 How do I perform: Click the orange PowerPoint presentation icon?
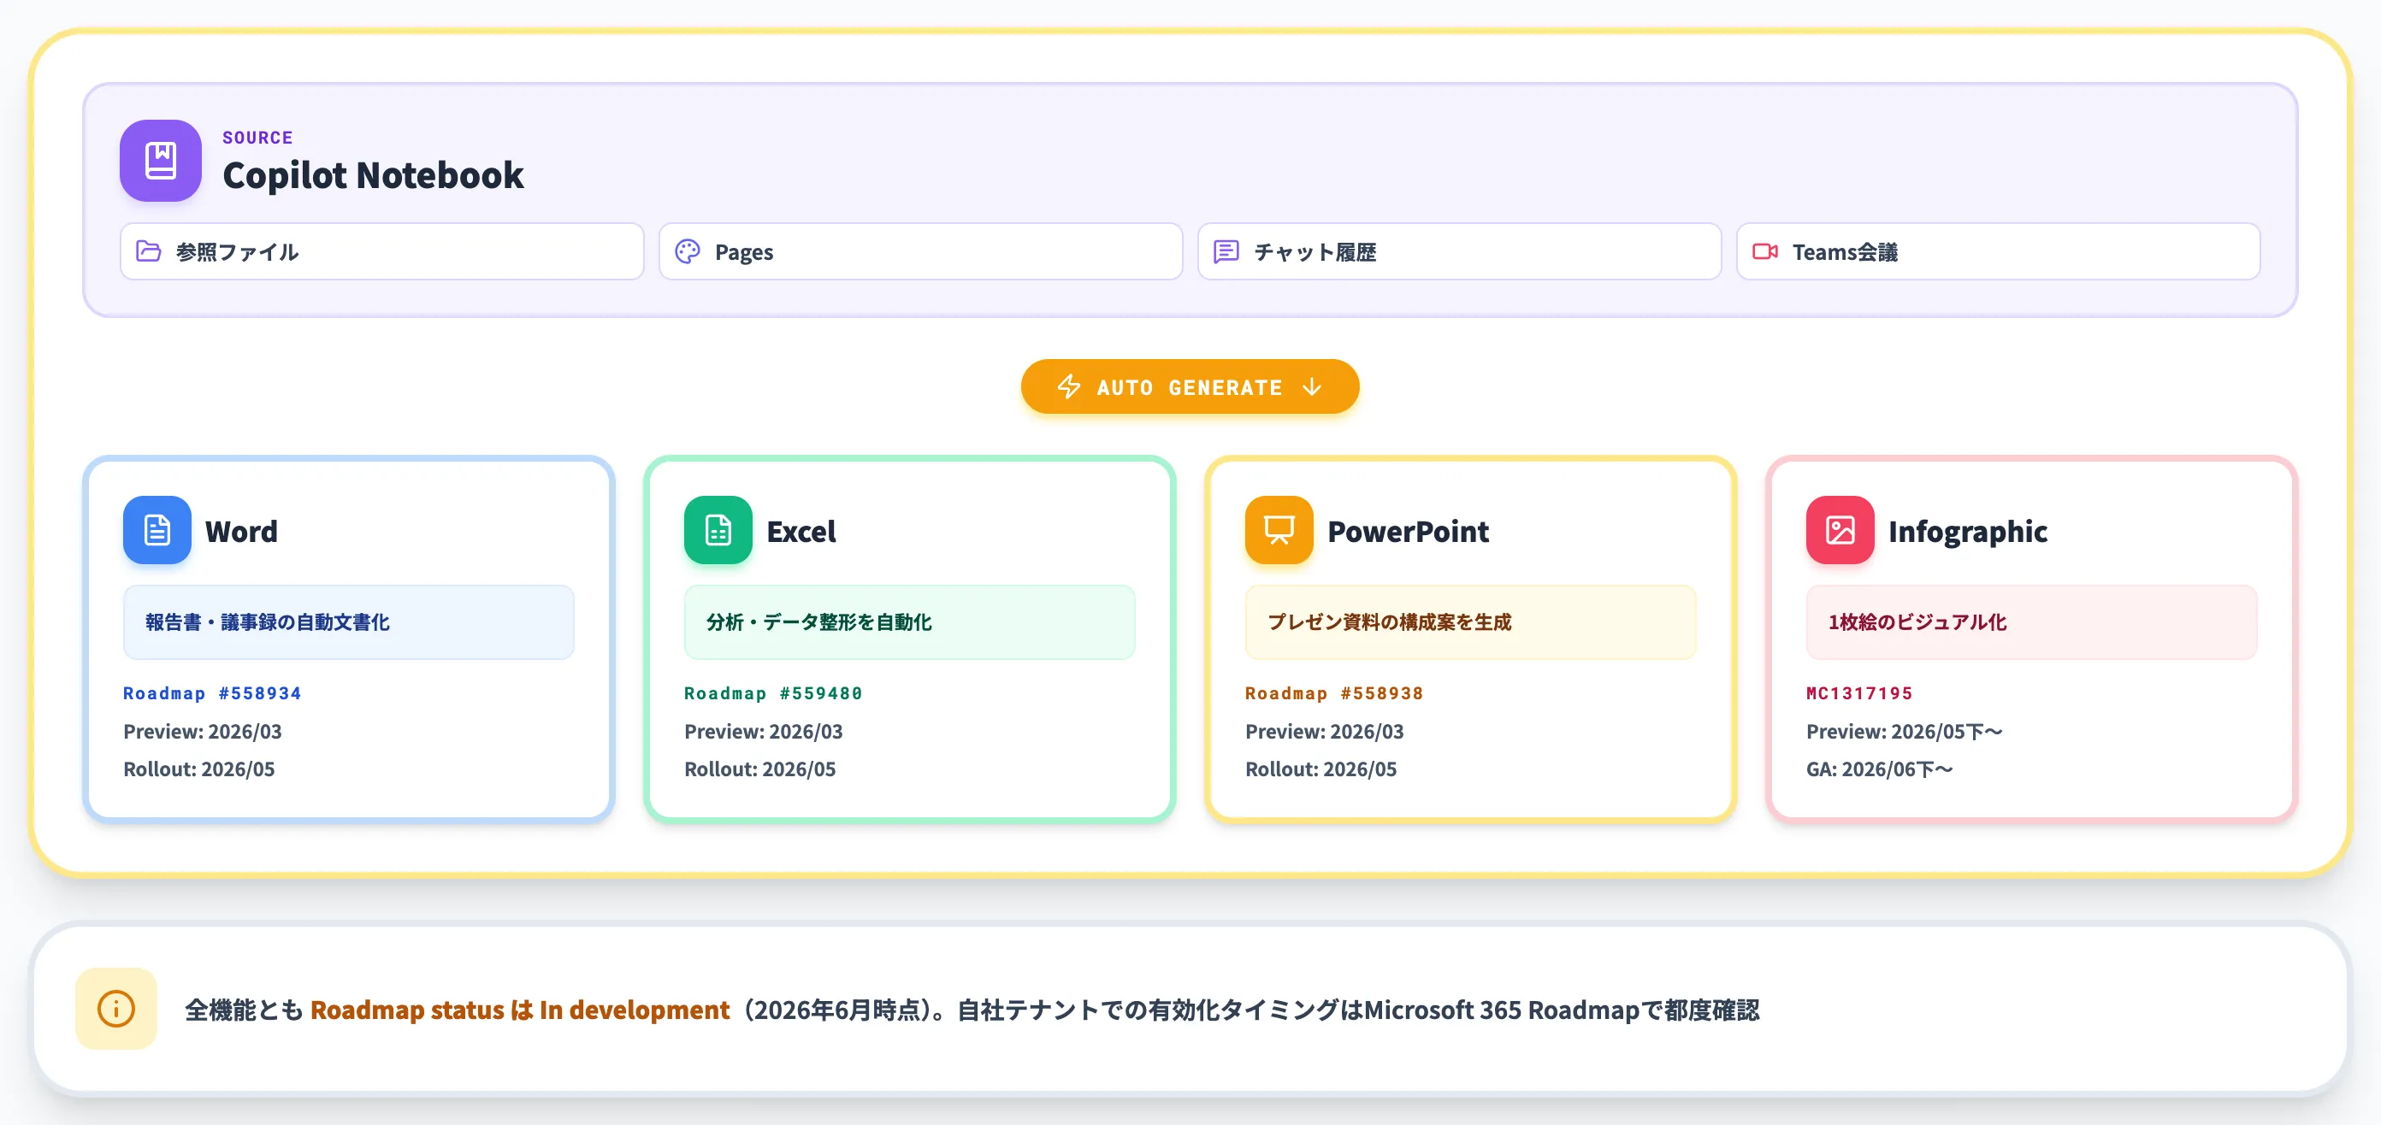(x=1279, y=530)
